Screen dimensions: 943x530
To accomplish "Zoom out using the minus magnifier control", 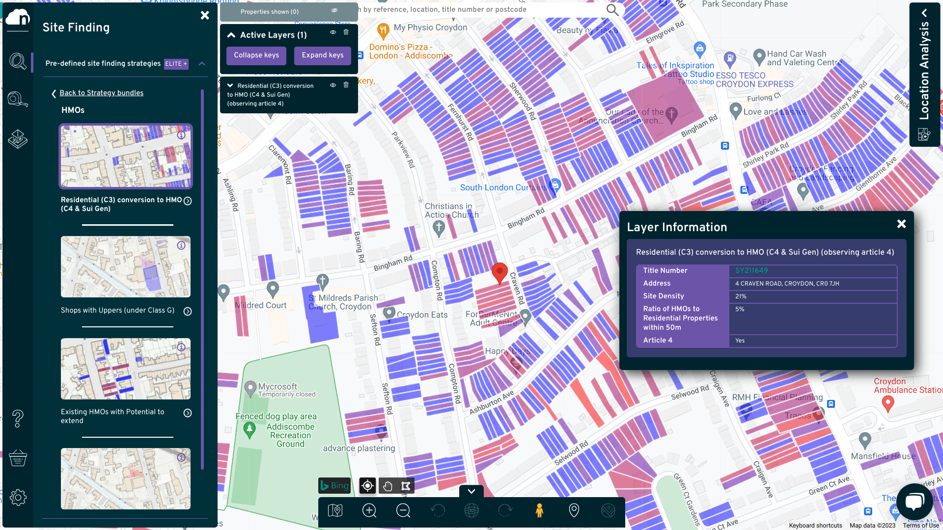I will [403, 510].
